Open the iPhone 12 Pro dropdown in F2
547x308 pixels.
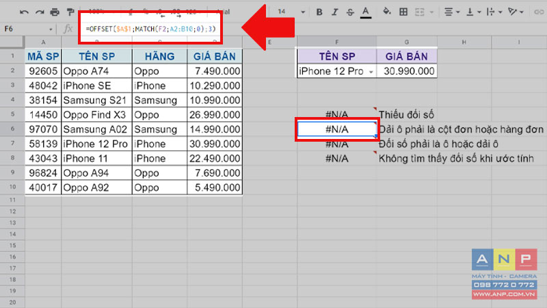tap(371, 72)
